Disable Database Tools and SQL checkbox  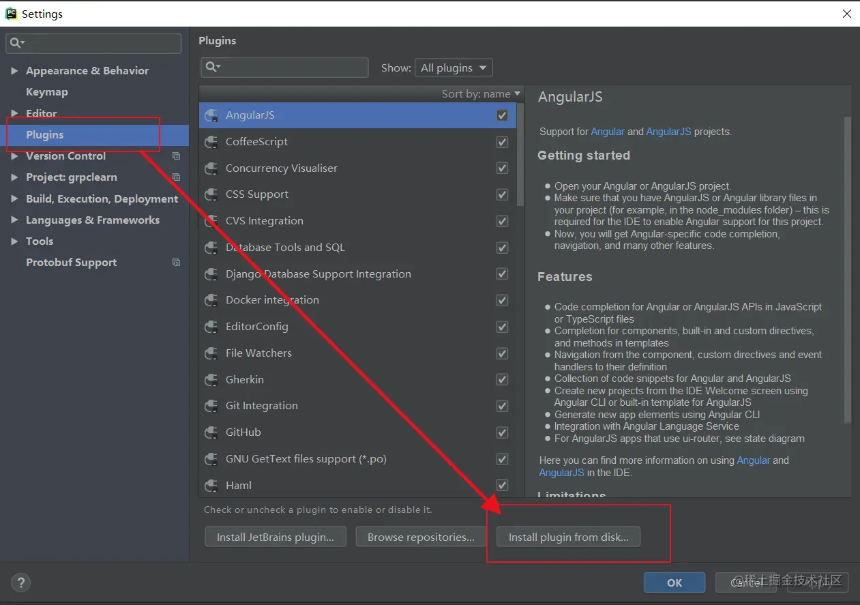(x=503, y=248)
